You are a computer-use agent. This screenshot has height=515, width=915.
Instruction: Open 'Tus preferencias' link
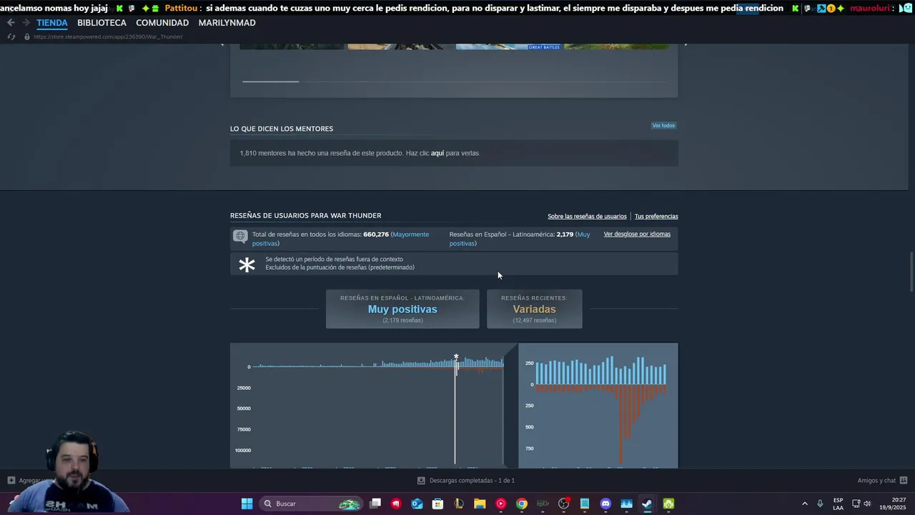656,216
